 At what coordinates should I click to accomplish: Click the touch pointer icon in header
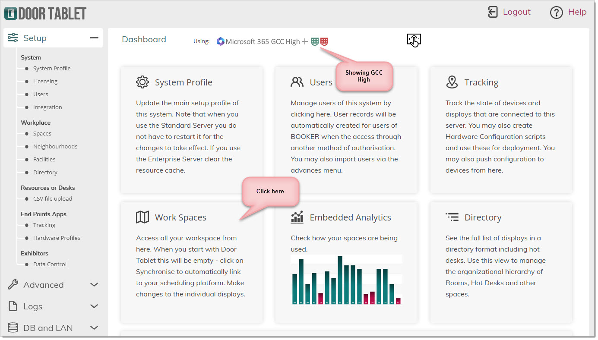coord(414,40)
